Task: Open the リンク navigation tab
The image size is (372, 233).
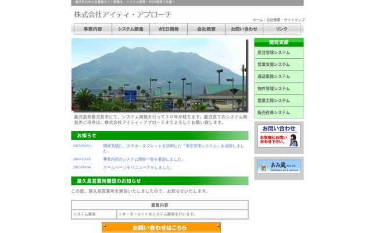Action: 282,29
